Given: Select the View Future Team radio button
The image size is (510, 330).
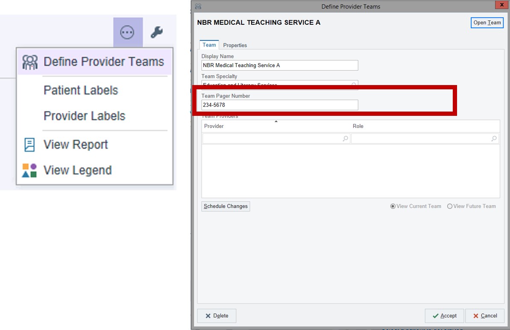Looking at the screenshot, I should pos(449,206).
